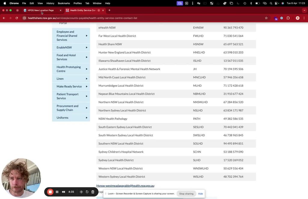Open Chrome three-dot menu
Image resolution: width=308 pixels, height=199 pixels.
click(x=304, y=18)
